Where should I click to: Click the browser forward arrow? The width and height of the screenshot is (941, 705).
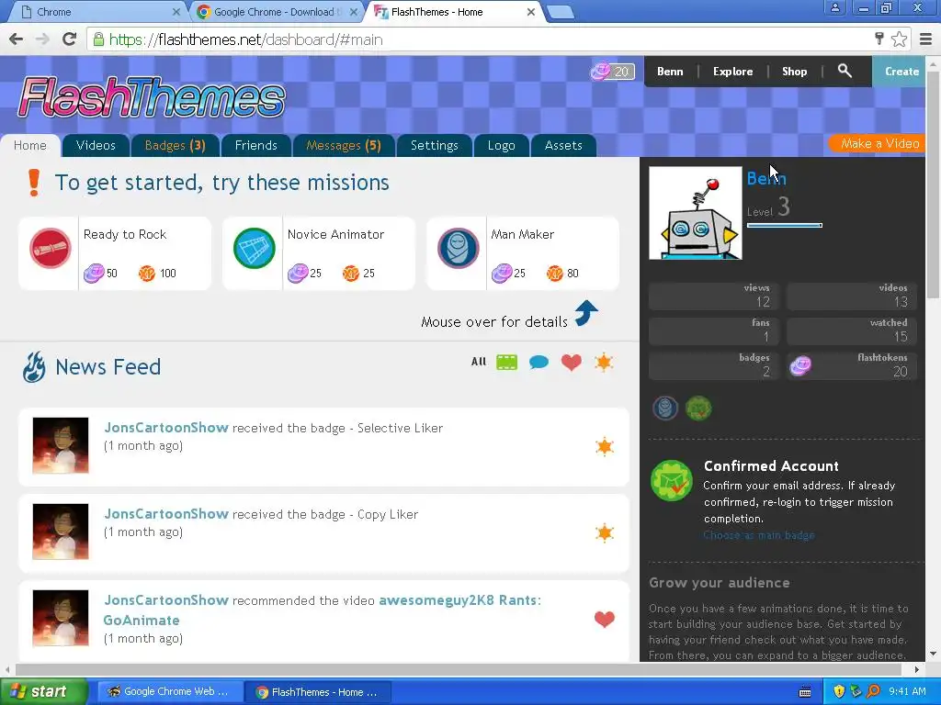(42, 39)
